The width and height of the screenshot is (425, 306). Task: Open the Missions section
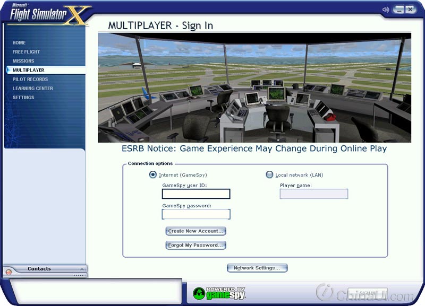pyautogui.click(x=23, y=61)
